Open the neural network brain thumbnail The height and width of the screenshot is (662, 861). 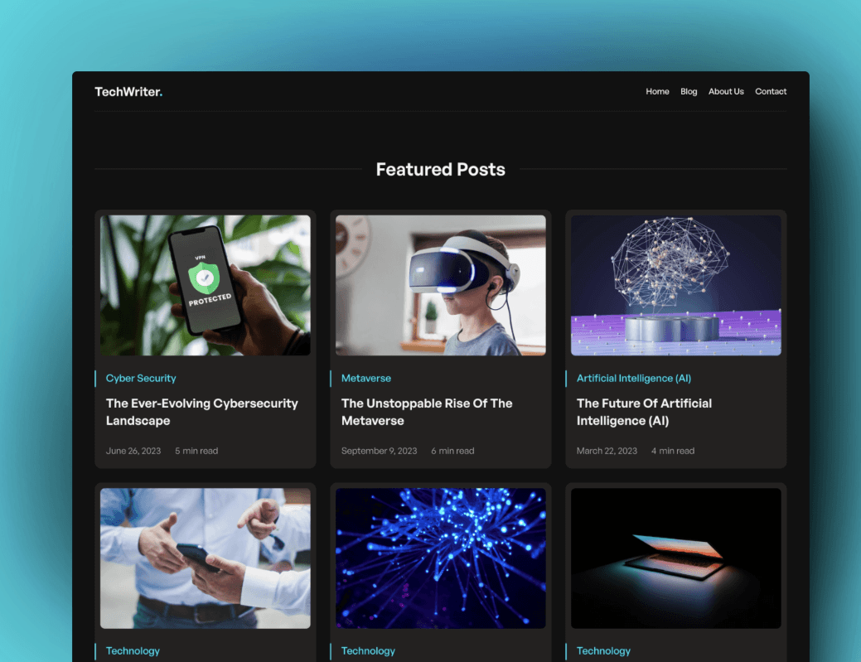click(676, 286)
